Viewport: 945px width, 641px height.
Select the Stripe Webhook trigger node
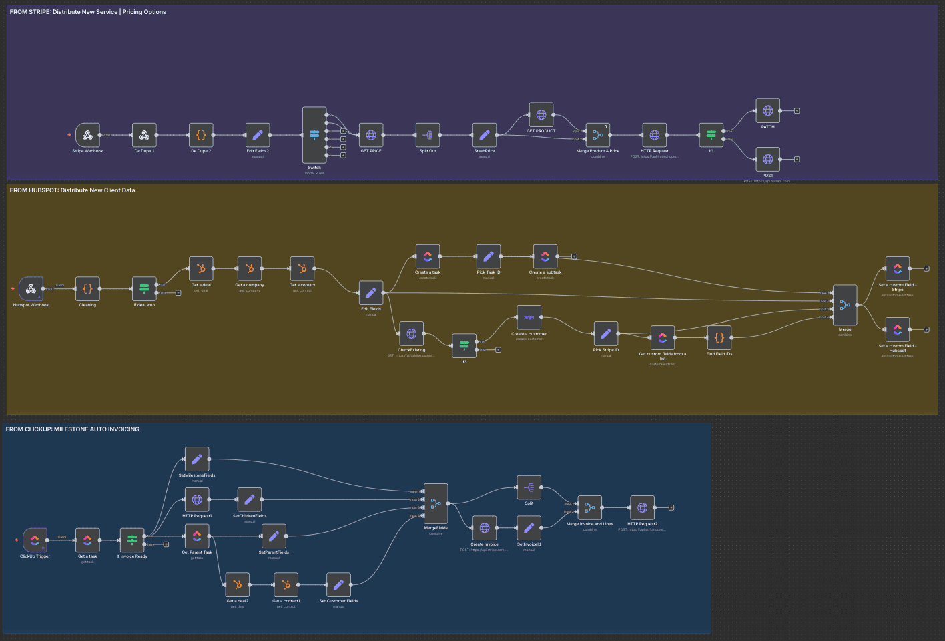click(87, 135)
